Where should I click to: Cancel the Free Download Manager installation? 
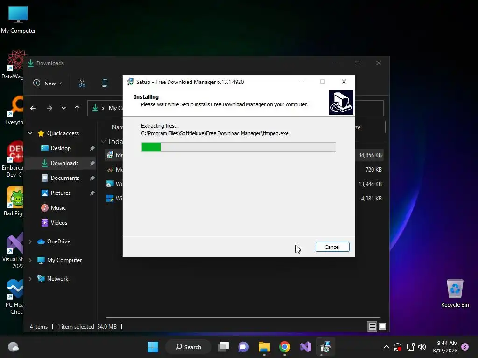[332, 247]
